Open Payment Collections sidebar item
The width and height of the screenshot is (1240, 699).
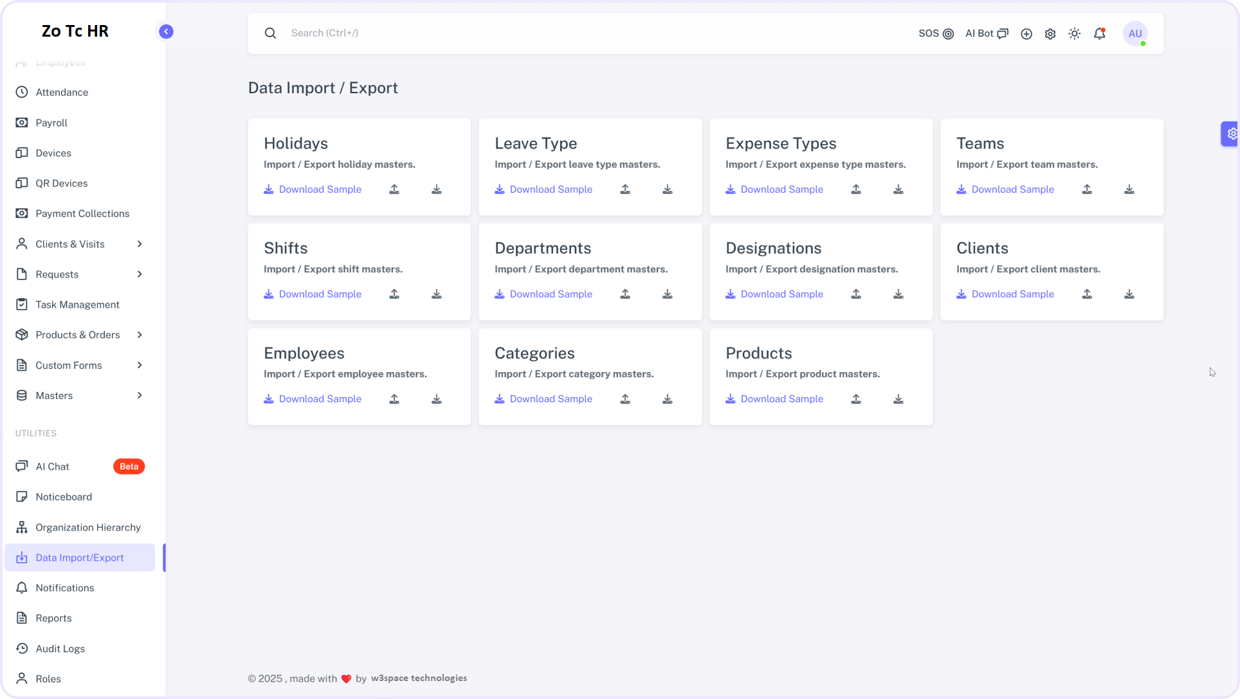click(x=80, y=213)
